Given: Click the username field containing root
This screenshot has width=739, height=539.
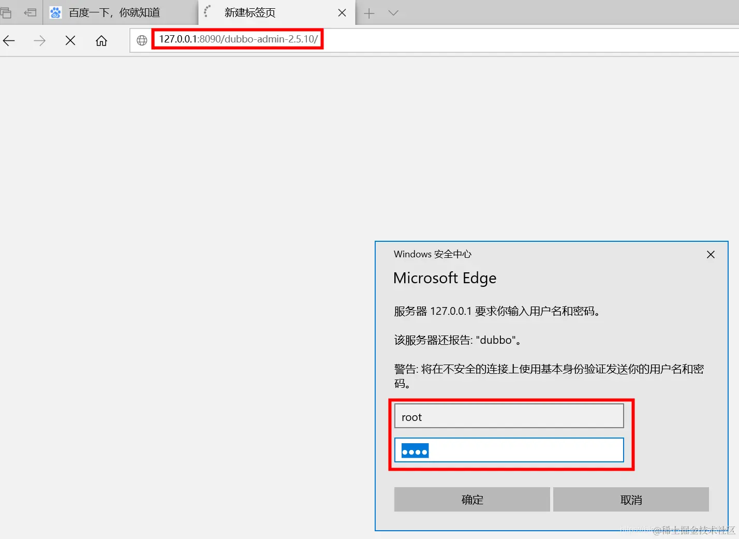Looking at the screenshot, I should (509, 416).
